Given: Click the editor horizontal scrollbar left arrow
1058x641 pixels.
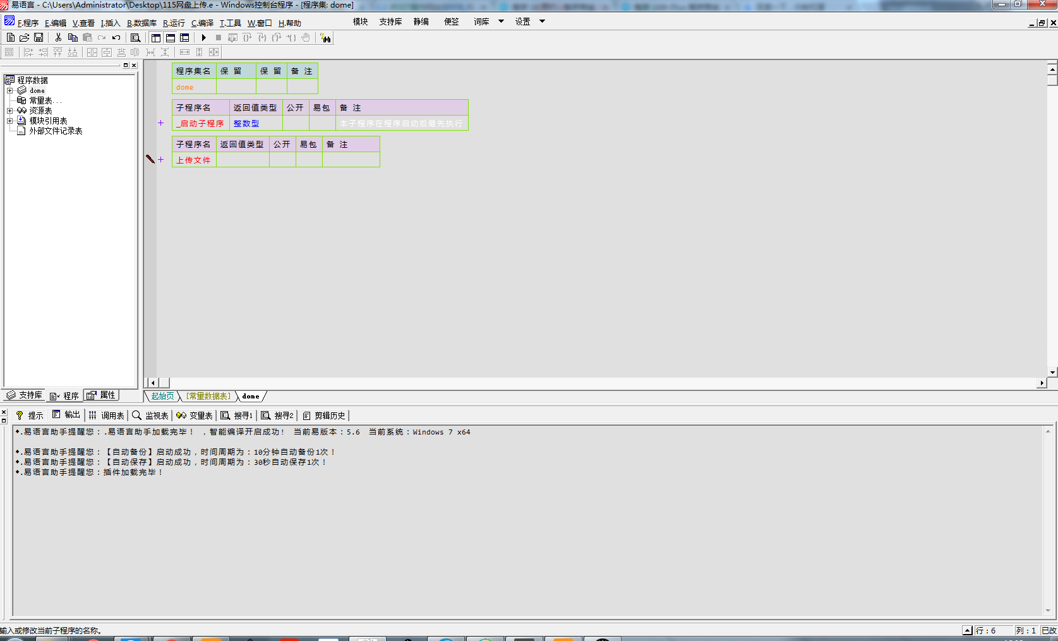Looking at the screenshot, I should [153, 383].
